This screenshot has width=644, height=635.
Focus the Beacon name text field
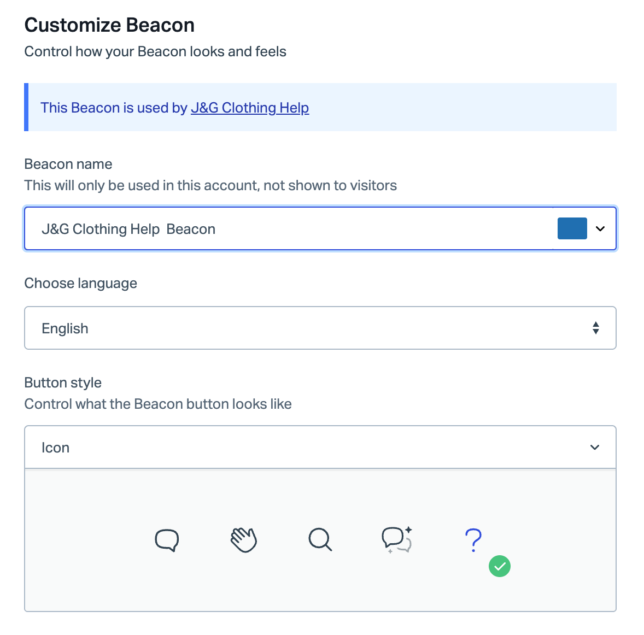pos(288,228)
